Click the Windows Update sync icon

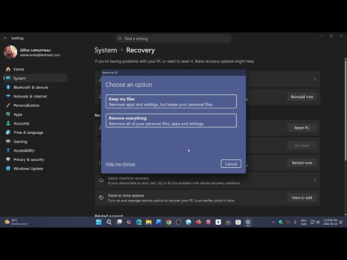click(8, 168)
